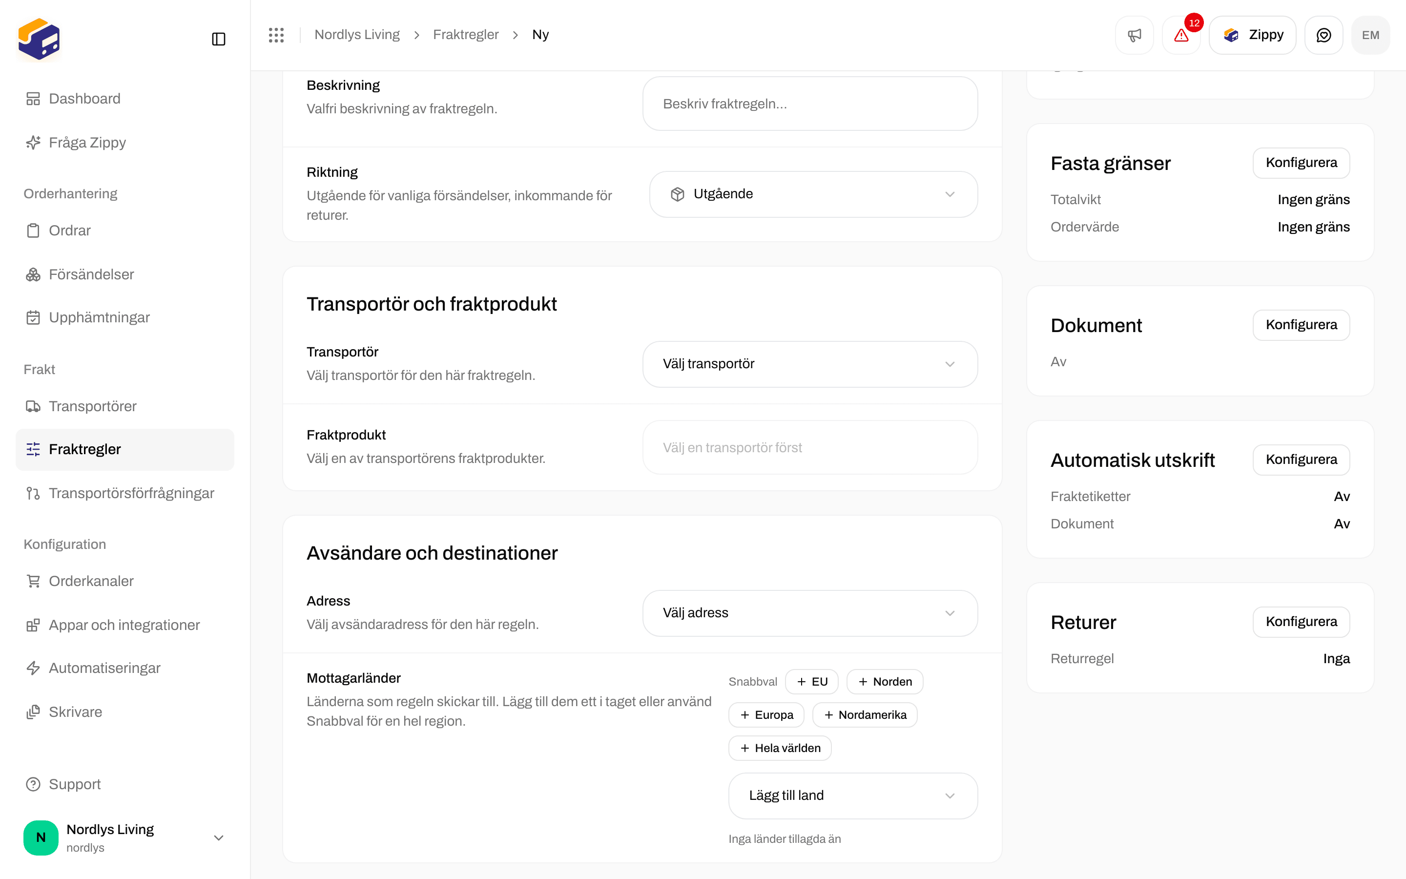Image resolution: width=1406 pixels, height=879 pixels.
Task: Click the disabled Fraktprodukt field
Action: (810, 448)
